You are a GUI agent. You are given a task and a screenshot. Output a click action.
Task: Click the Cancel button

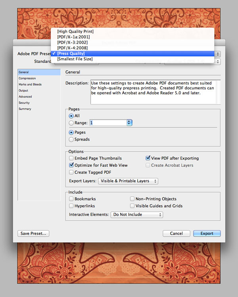(177, 233)
